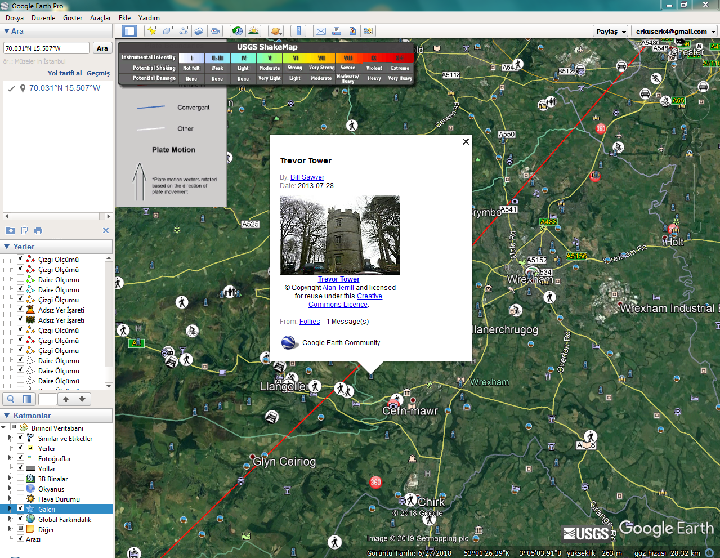
Task: Uncheck the Fotoğraflar layer checkbox
Action: point(20,458)
